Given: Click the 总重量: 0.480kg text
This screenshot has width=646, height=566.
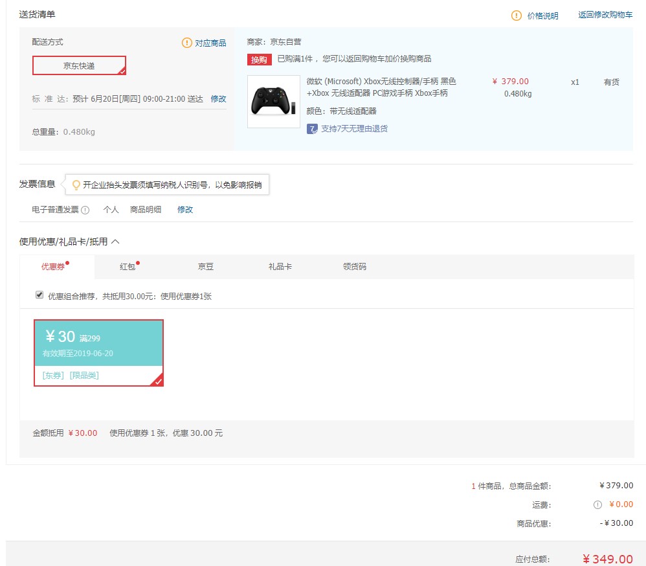Looking at the screenshot, I should tap(63, 132).
